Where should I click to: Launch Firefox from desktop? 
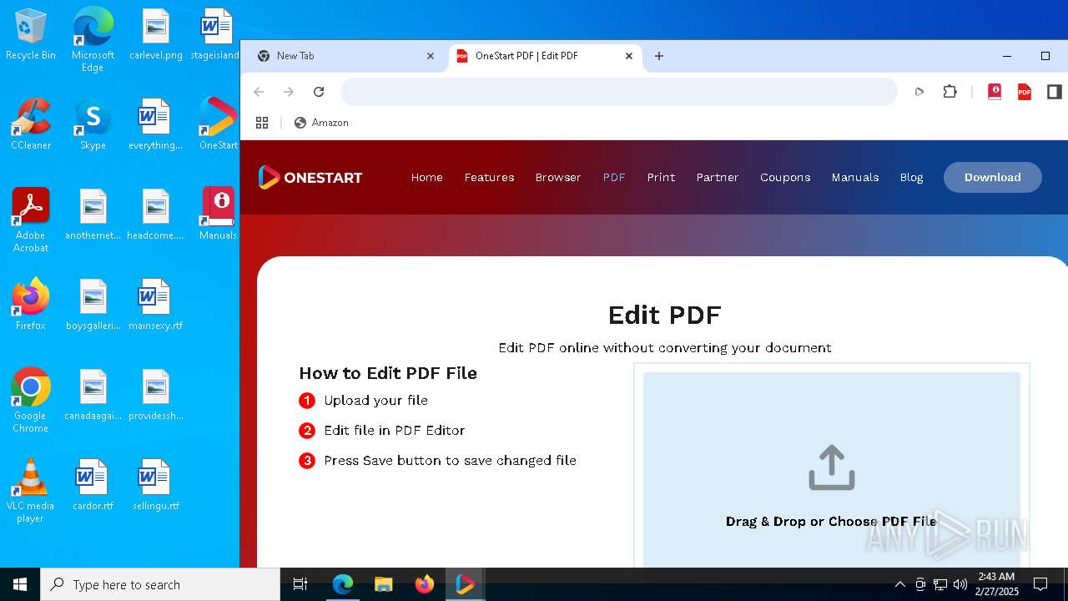click(31, 305)
